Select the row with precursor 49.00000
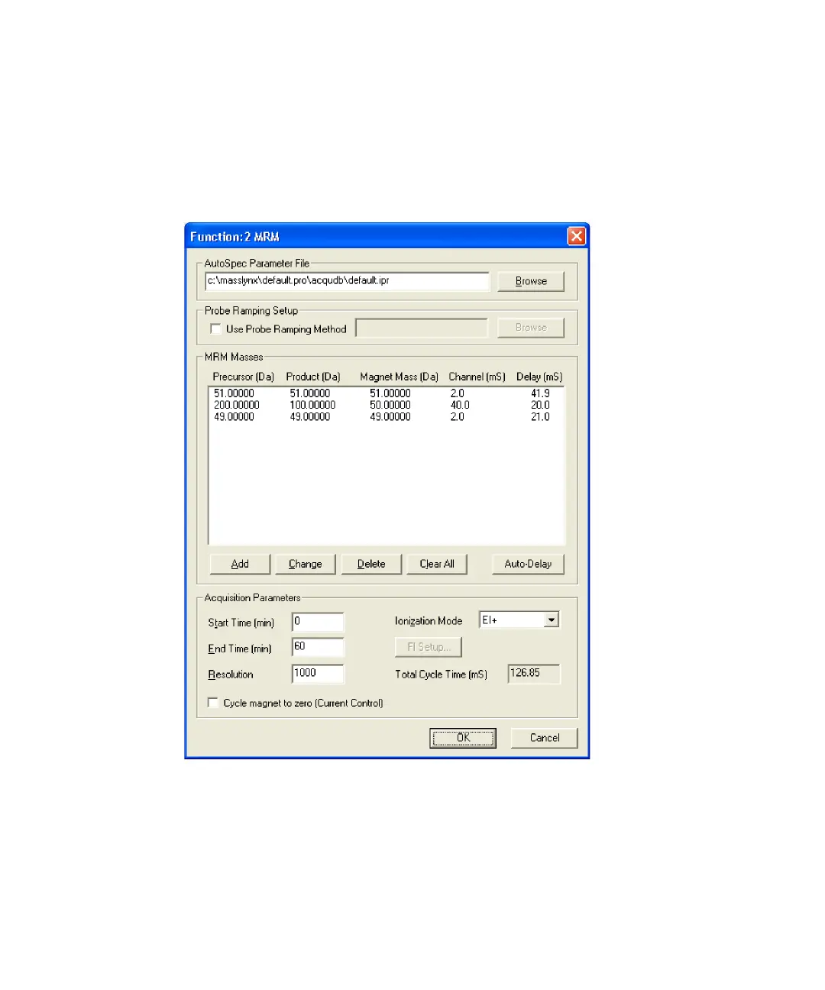Image resolution: width=825 pixels, height=990 pixels. [386, 417]
